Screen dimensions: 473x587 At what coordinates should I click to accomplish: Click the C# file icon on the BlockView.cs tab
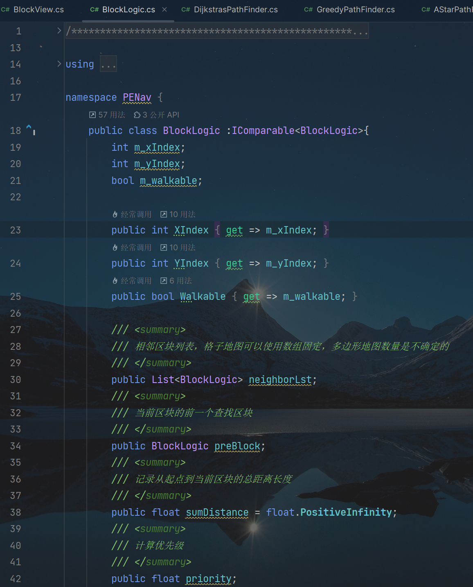click(5, 9)
